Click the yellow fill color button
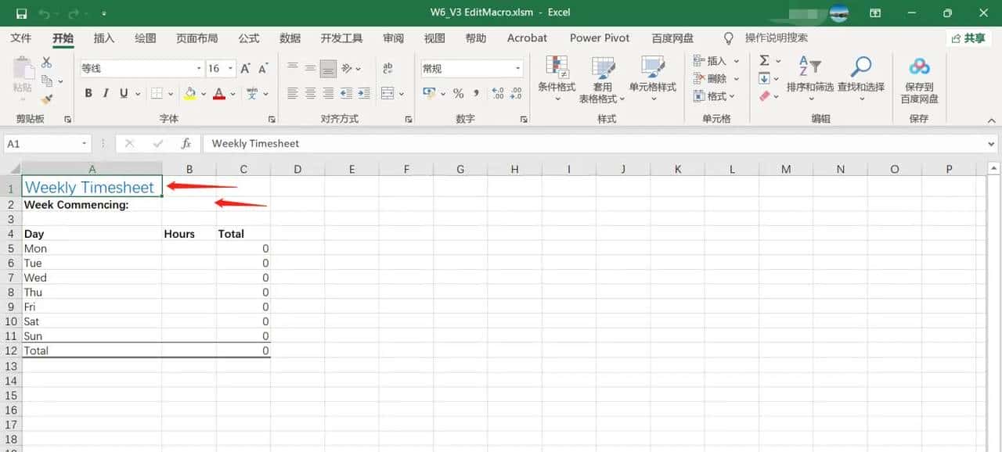This screenshot has width=1002, height=452. click(189, 94)
